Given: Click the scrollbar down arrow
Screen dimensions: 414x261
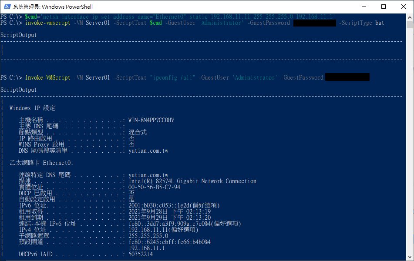Looking at the screenshot, I should [x=410, y=257].
